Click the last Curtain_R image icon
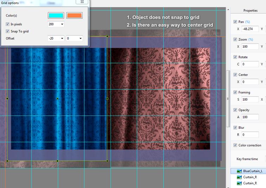Image resolution: width=266 pixels, height=188 pixels. (239, 183)
